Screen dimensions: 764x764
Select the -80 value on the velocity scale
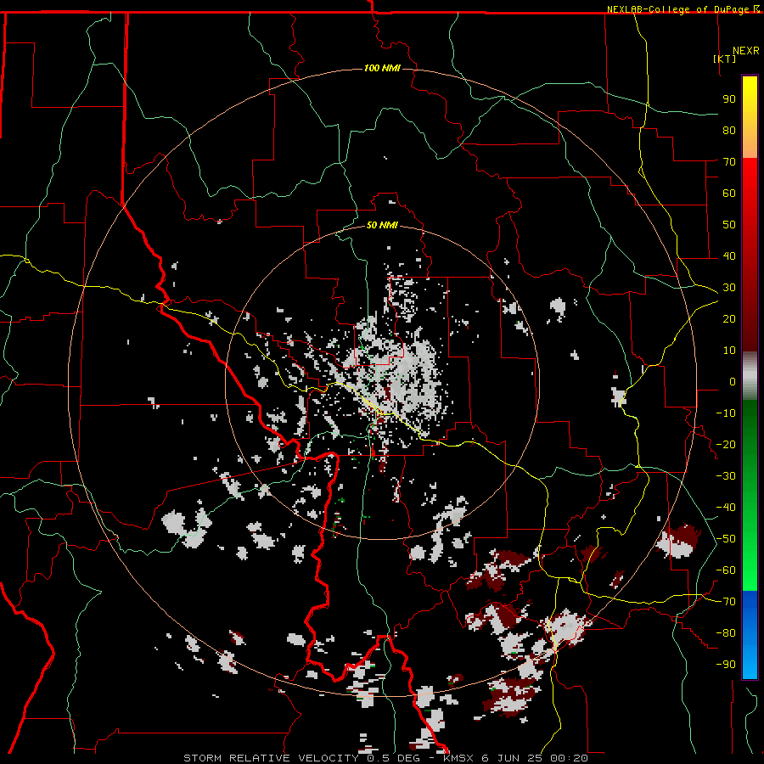click(x=726, y=633)
